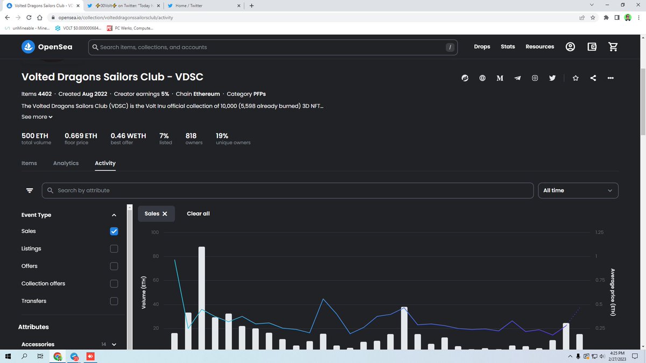Check the Collection offers checkbox
Image resolution: width=646 pixels, height=363 pixels.
[x=114, y=283]
